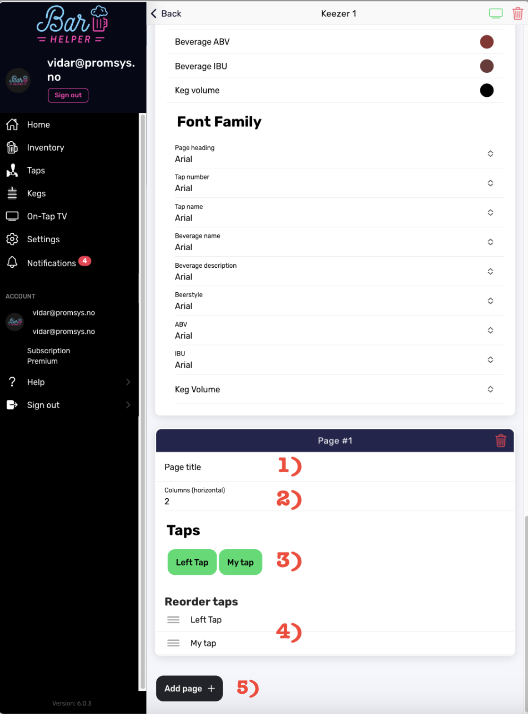Toggle the Left Tap chip
Screen dimensions: 528x714
[x=192, y=562]
